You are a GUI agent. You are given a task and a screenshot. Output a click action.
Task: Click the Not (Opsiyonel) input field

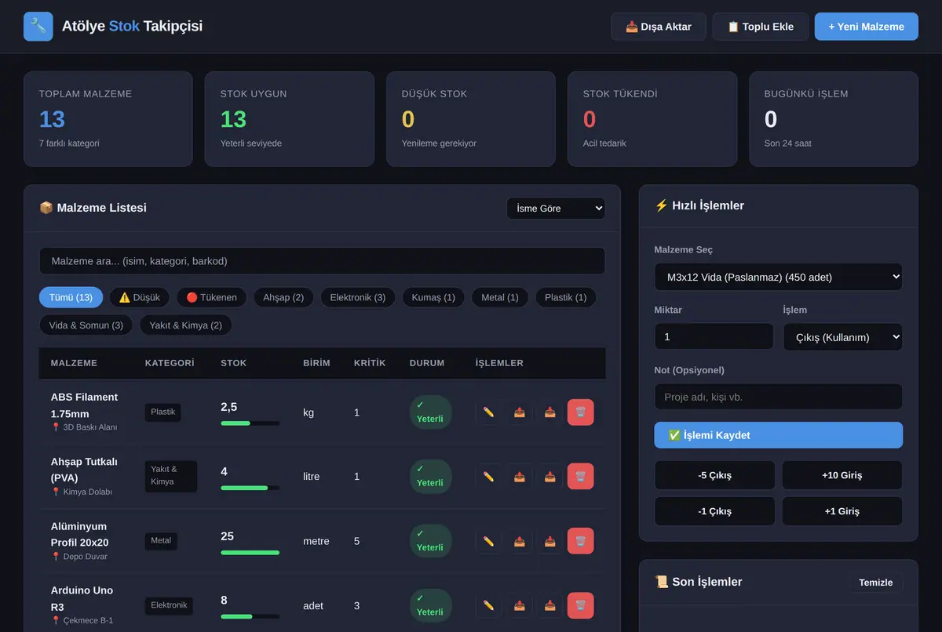[778, 397]
